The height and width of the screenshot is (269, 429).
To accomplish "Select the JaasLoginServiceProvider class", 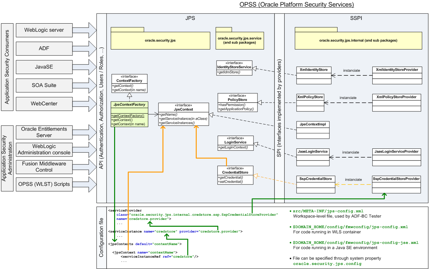I will point(397,158).
